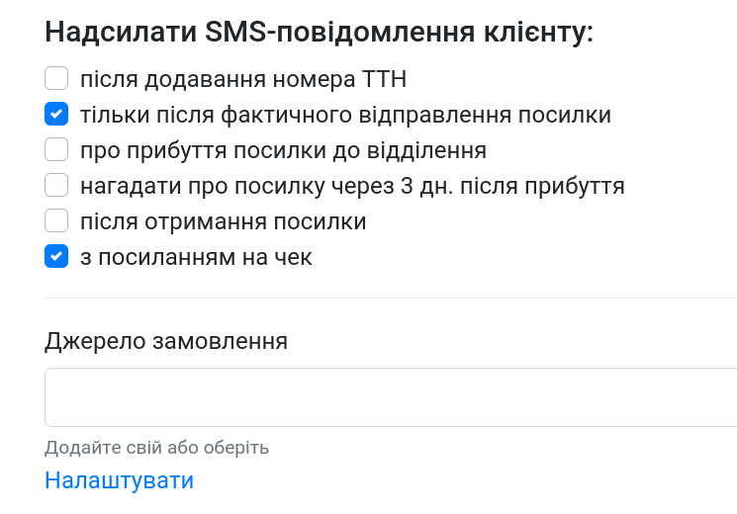Image resolution: width=737 pixels, height=514 pixels.
Task: Click label text 'з посиланням на чек'
Action: click(196, 257)
